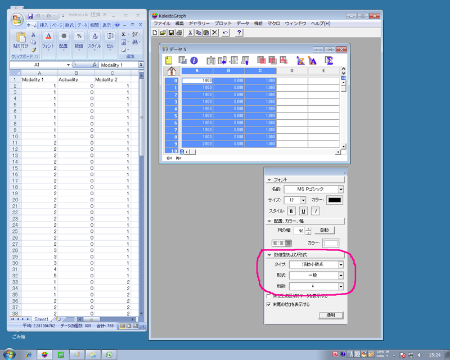The height and width of the screenshot is (360, 450).
Task: Open the マクロ menu in KaleidaGraph
Action: point(273,24)
